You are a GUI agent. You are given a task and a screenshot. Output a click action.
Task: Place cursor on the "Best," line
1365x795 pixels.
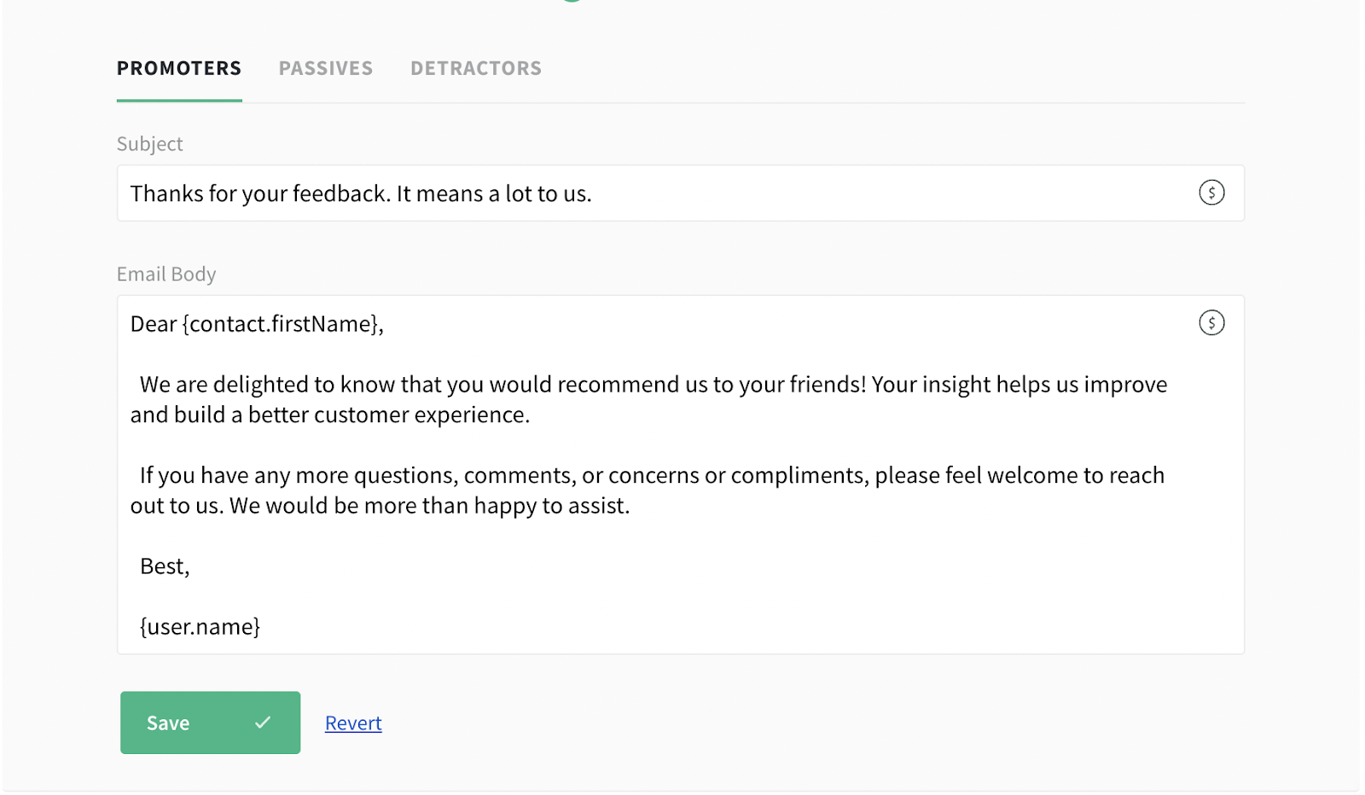[165, 566]
